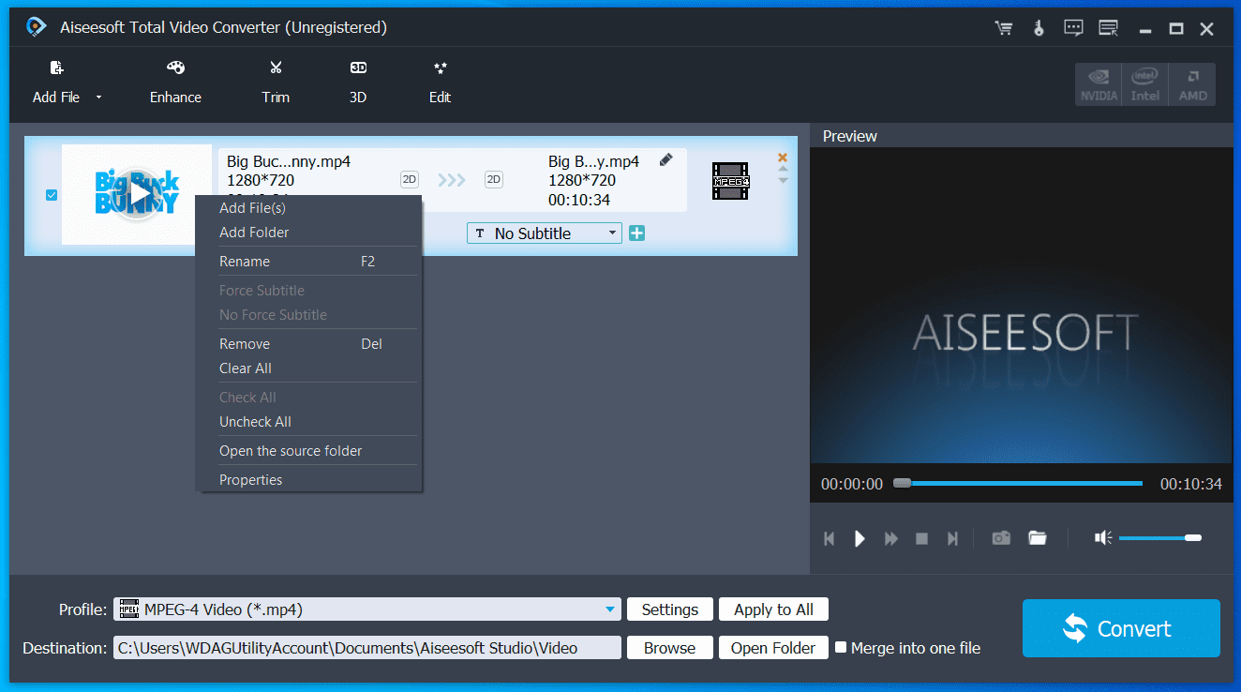Skip to next in preview
The height and width of the screenshot is (692, 1241).
point(952,538)
